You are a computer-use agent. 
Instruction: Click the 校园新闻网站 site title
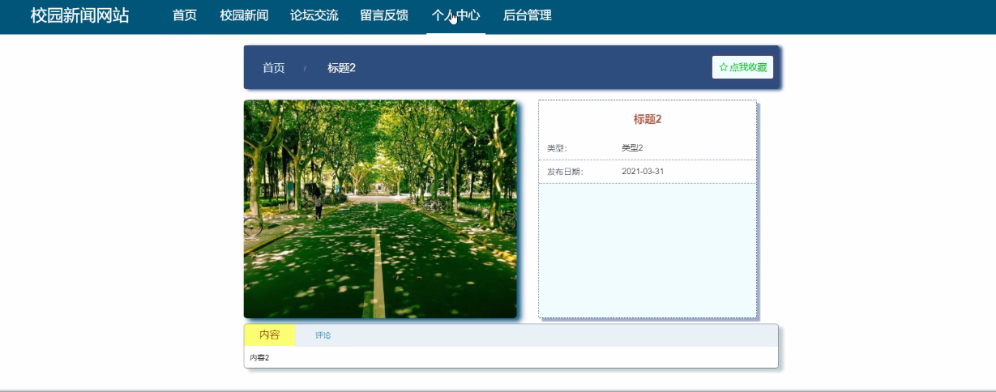pyautogui.click(x=79, y=15)
